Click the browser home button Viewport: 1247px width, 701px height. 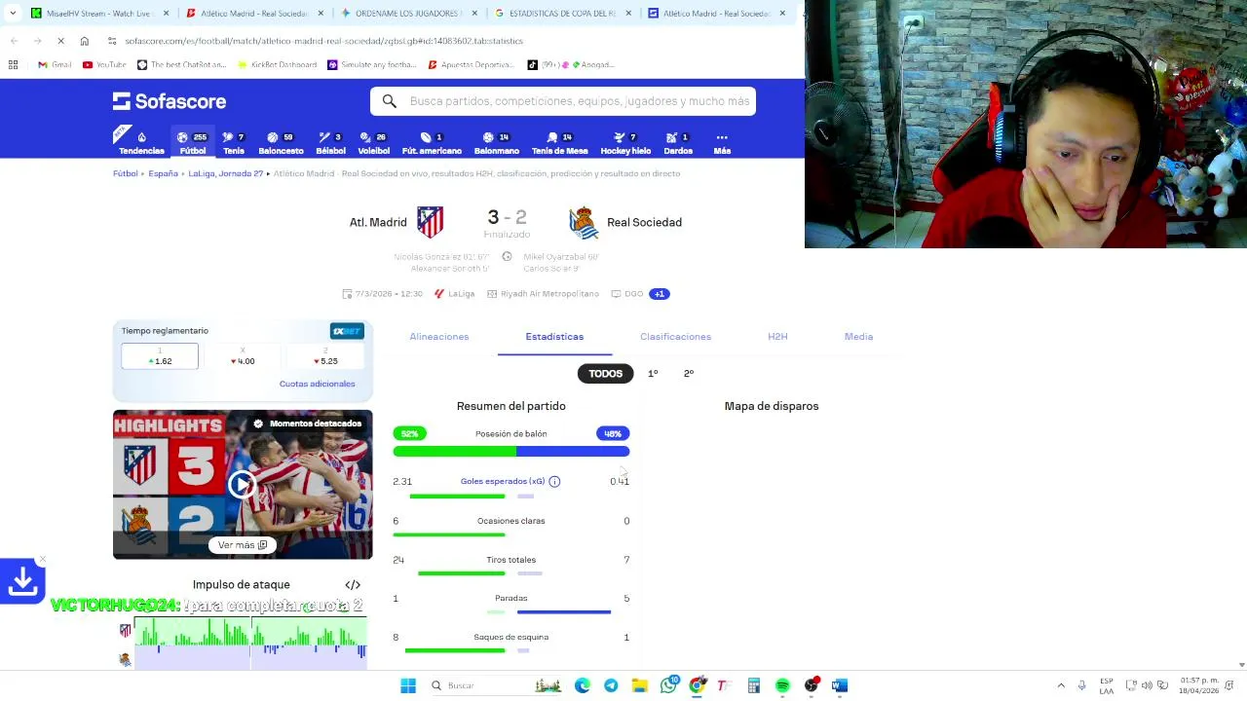pos(85,41)
